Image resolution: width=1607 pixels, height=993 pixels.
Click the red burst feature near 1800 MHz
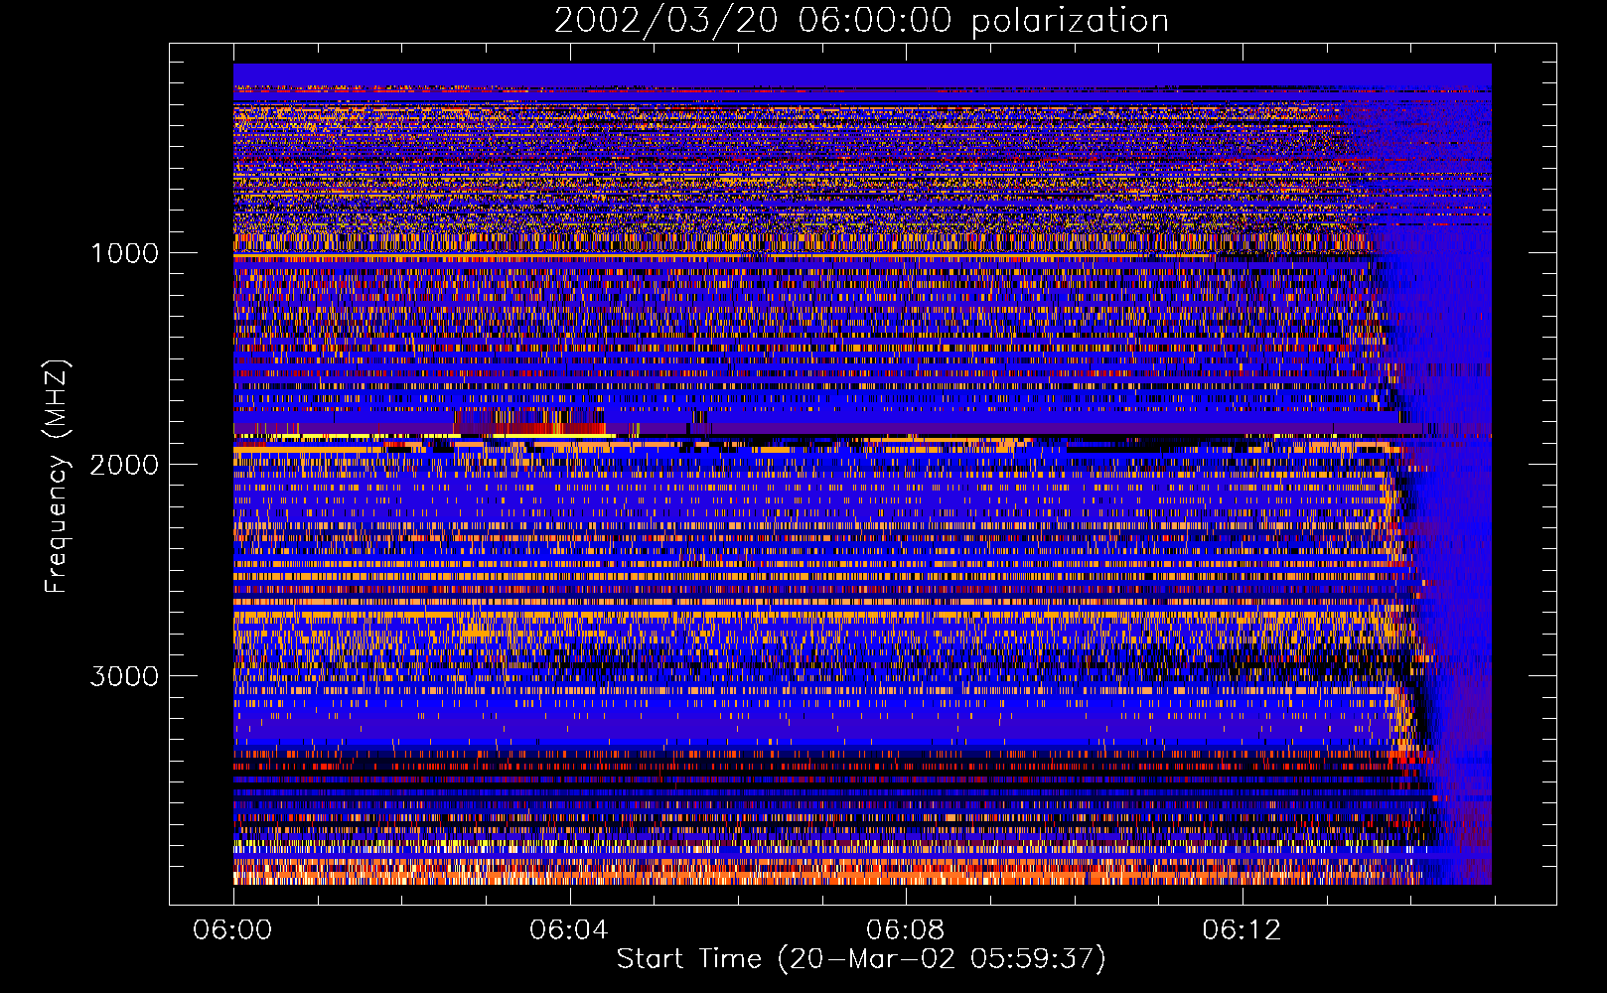(x=531, y=424)
